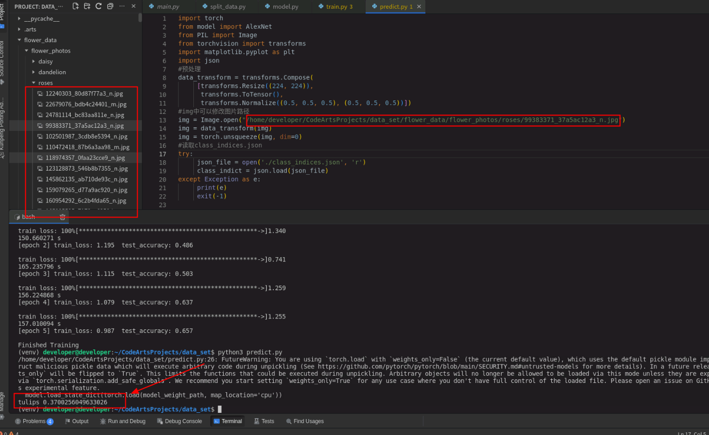Close the predict.py editor tab
The width and height of the screenshot is (709, 435).
click(419, 7)
